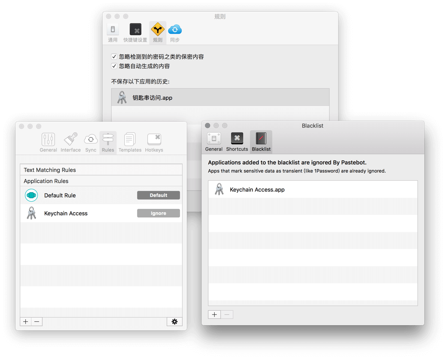Add an application to the blacklist
Image resolution: width=445 pixels, height=357 pixels.
pos(214,315)
